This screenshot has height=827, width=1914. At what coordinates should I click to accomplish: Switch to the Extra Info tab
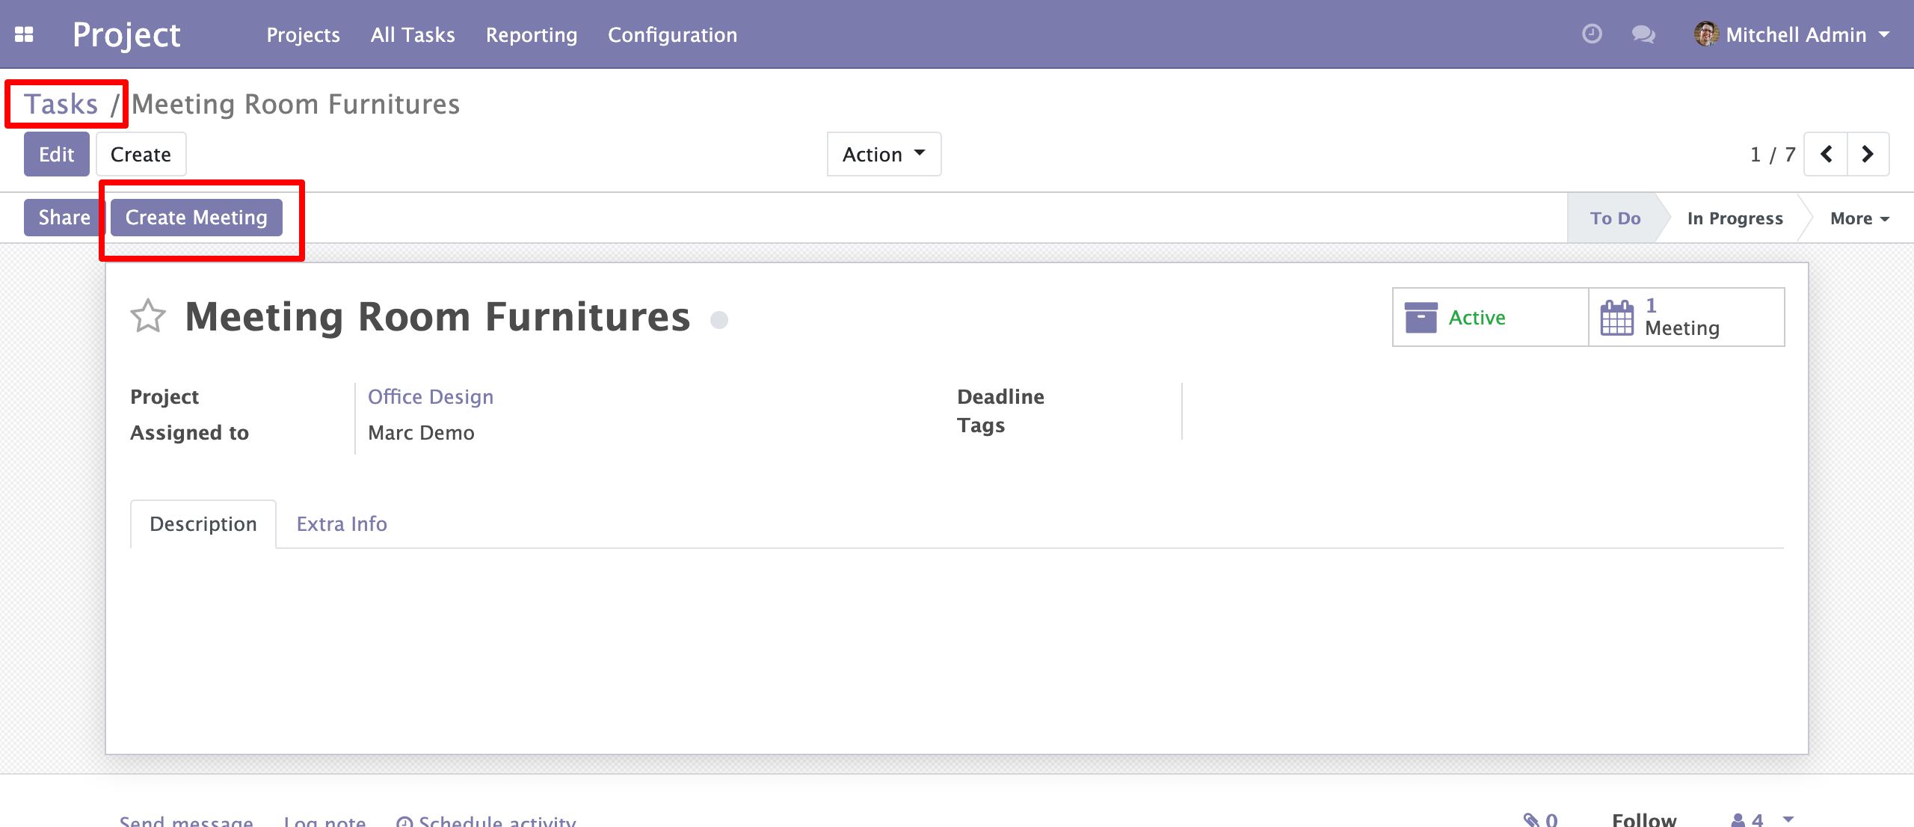point(342,524)
